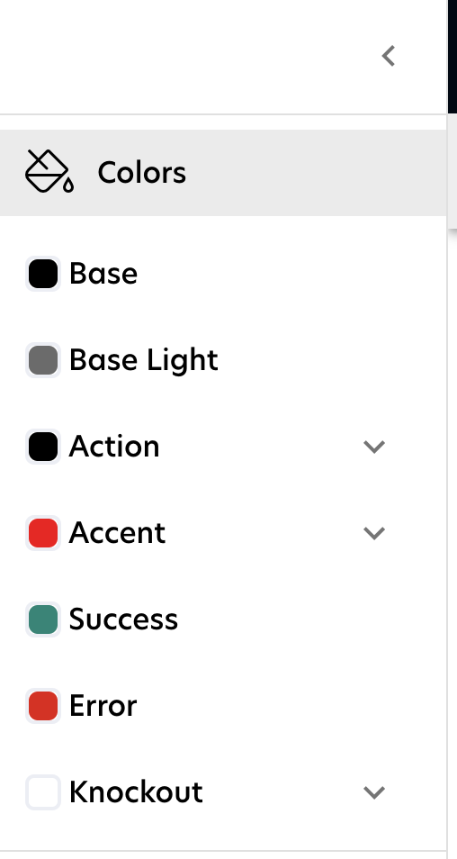457x859 pixels.
Task: Open the red Accent color swatch
Action: coord(42,532)
